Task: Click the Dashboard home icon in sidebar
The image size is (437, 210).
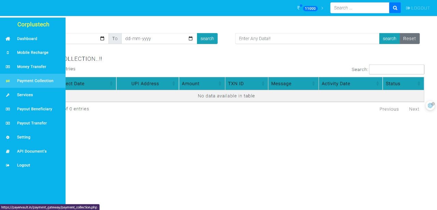Action: coord(8,39)
